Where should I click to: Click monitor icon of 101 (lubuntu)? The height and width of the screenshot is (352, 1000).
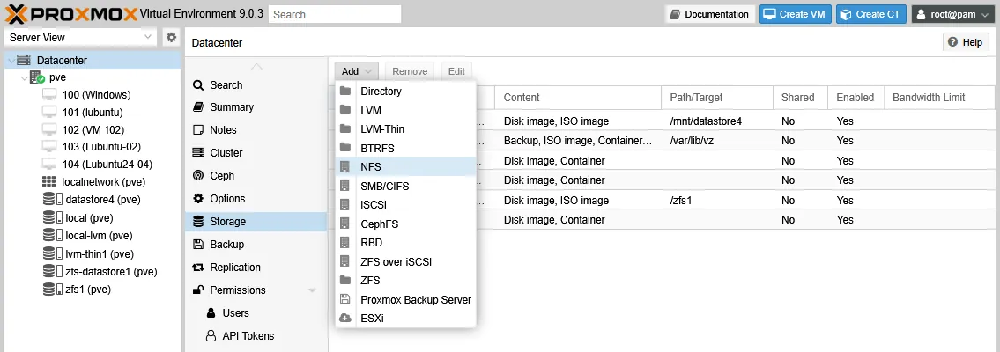(49, 112)
